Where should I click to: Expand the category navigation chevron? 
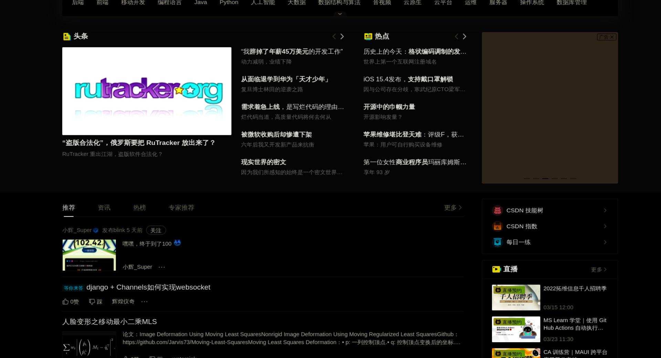[340, 14]
